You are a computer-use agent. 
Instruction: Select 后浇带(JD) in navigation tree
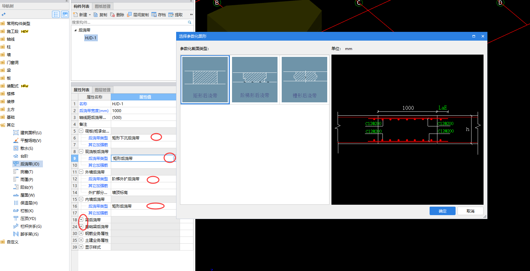point(28,164)
